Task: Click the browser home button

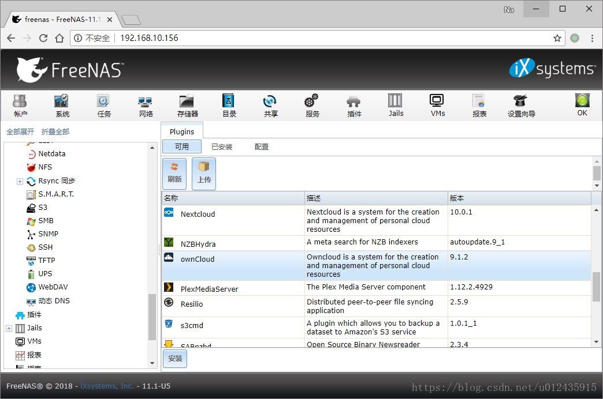Action: 59,38
